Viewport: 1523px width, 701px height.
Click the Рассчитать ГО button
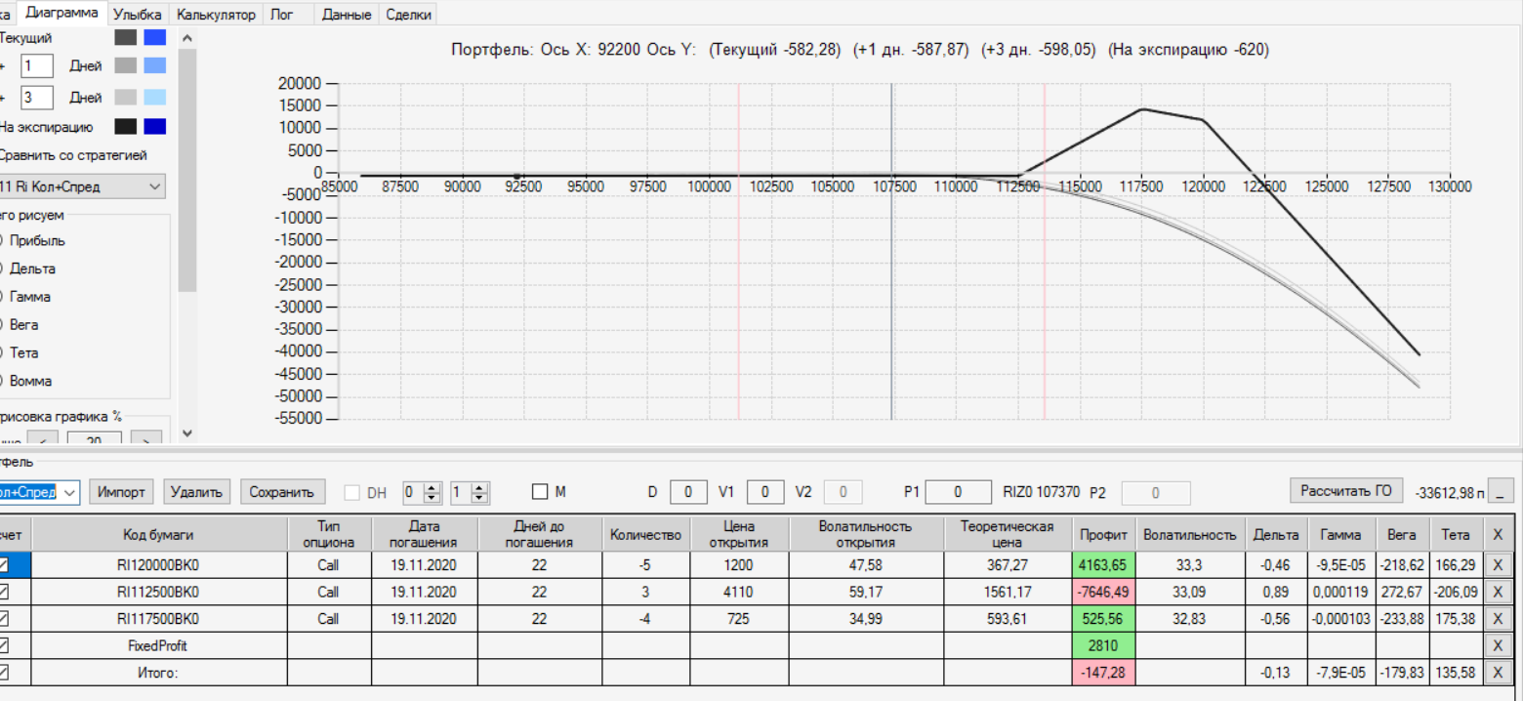(x=1345, y=490)
